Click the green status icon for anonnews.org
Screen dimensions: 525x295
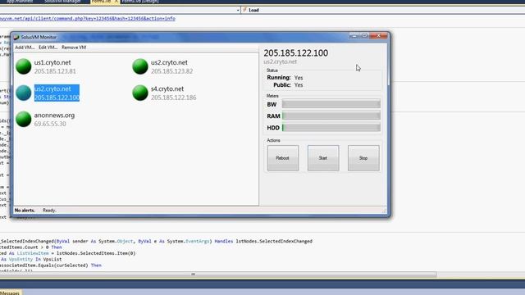24,119
